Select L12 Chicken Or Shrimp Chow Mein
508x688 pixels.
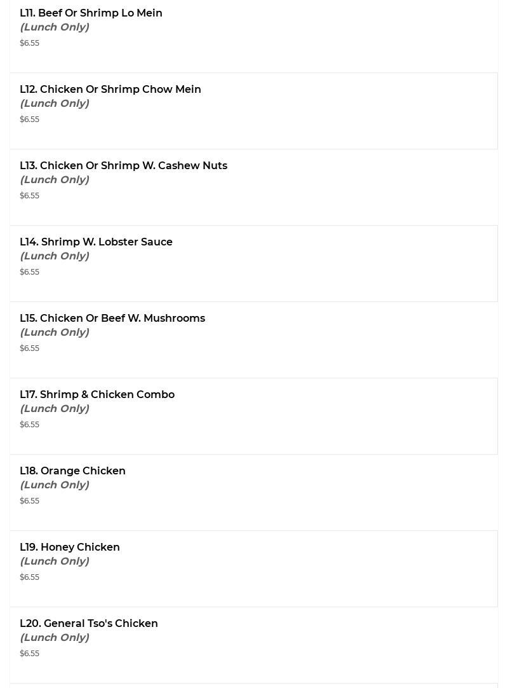[x=110, y=89]
